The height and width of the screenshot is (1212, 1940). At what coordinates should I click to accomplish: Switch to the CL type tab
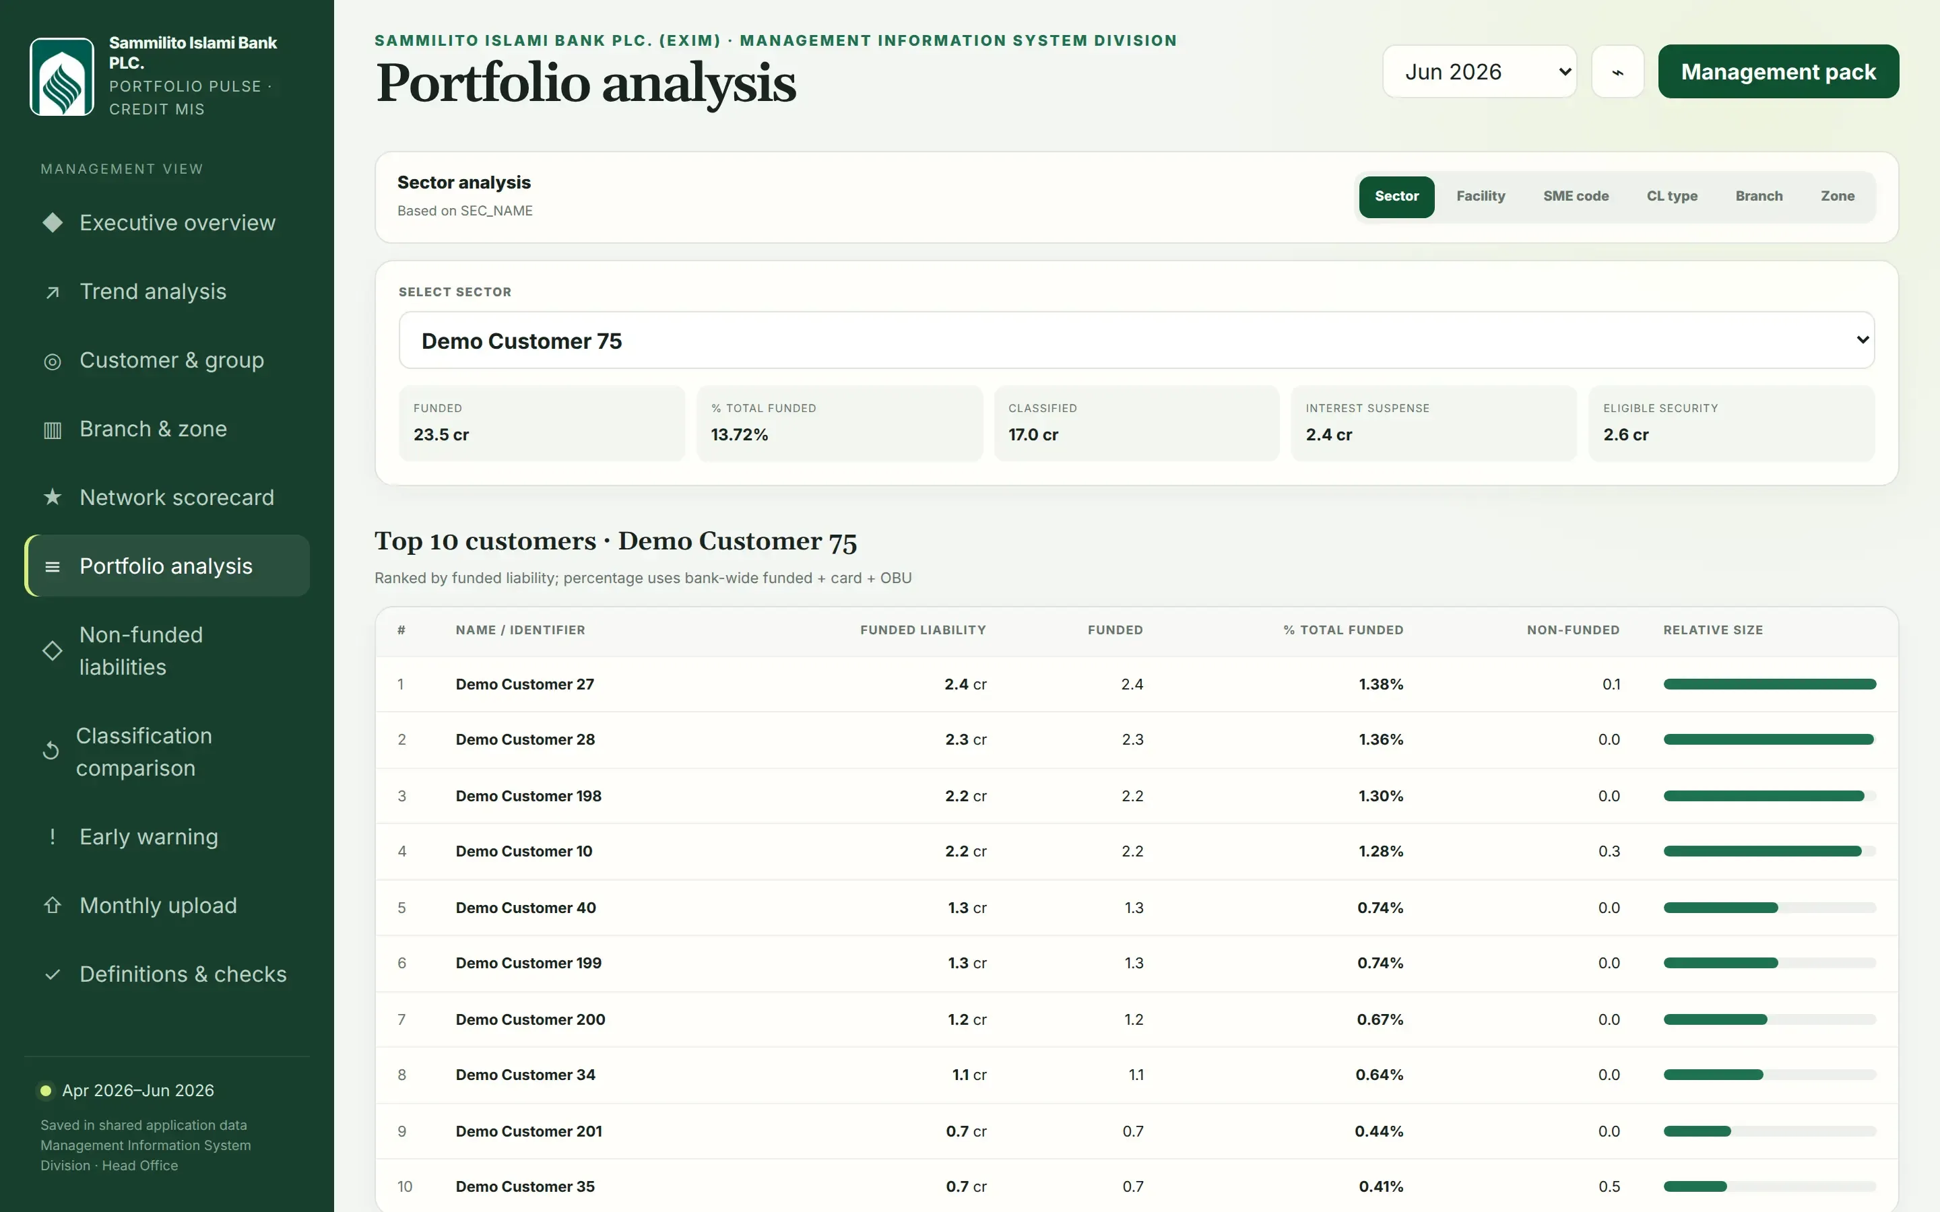click(x=1671, y=197)
